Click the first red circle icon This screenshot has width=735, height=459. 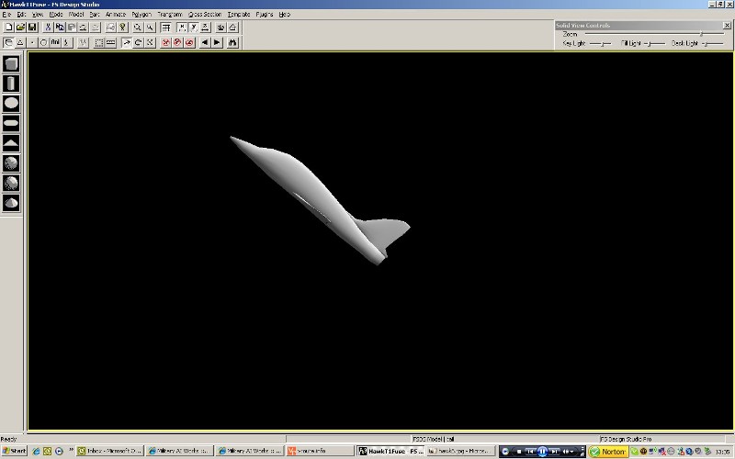pos(165,42)
